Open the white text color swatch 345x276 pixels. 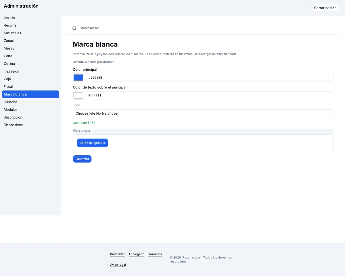point(78,95)
